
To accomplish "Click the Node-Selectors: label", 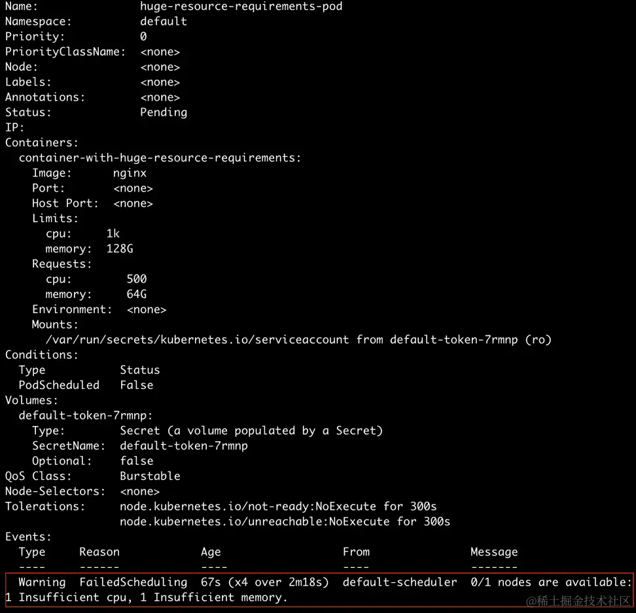I will tap(55, 491).
